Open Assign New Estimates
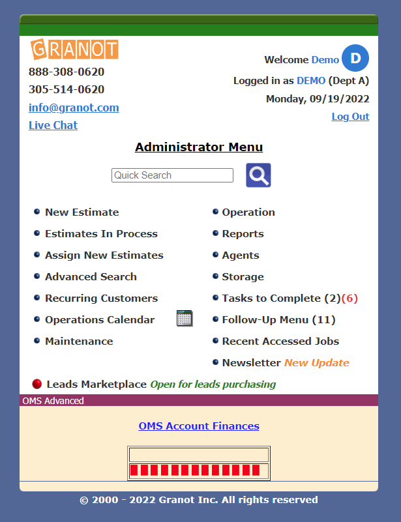The width and height of the screenshot is (401, 522). [x=104, y=255]
